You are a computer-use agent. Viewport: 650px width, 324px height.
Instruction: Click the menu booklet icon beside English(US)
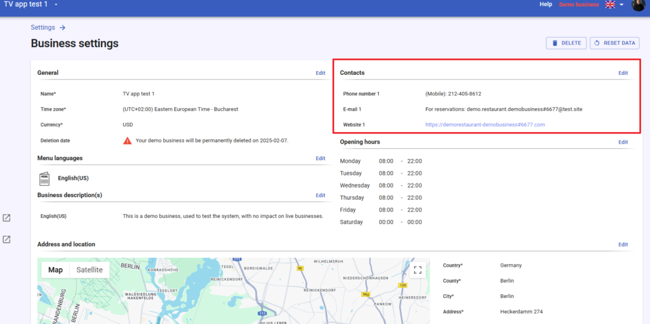pyautogui.click(x=44, y=179)
